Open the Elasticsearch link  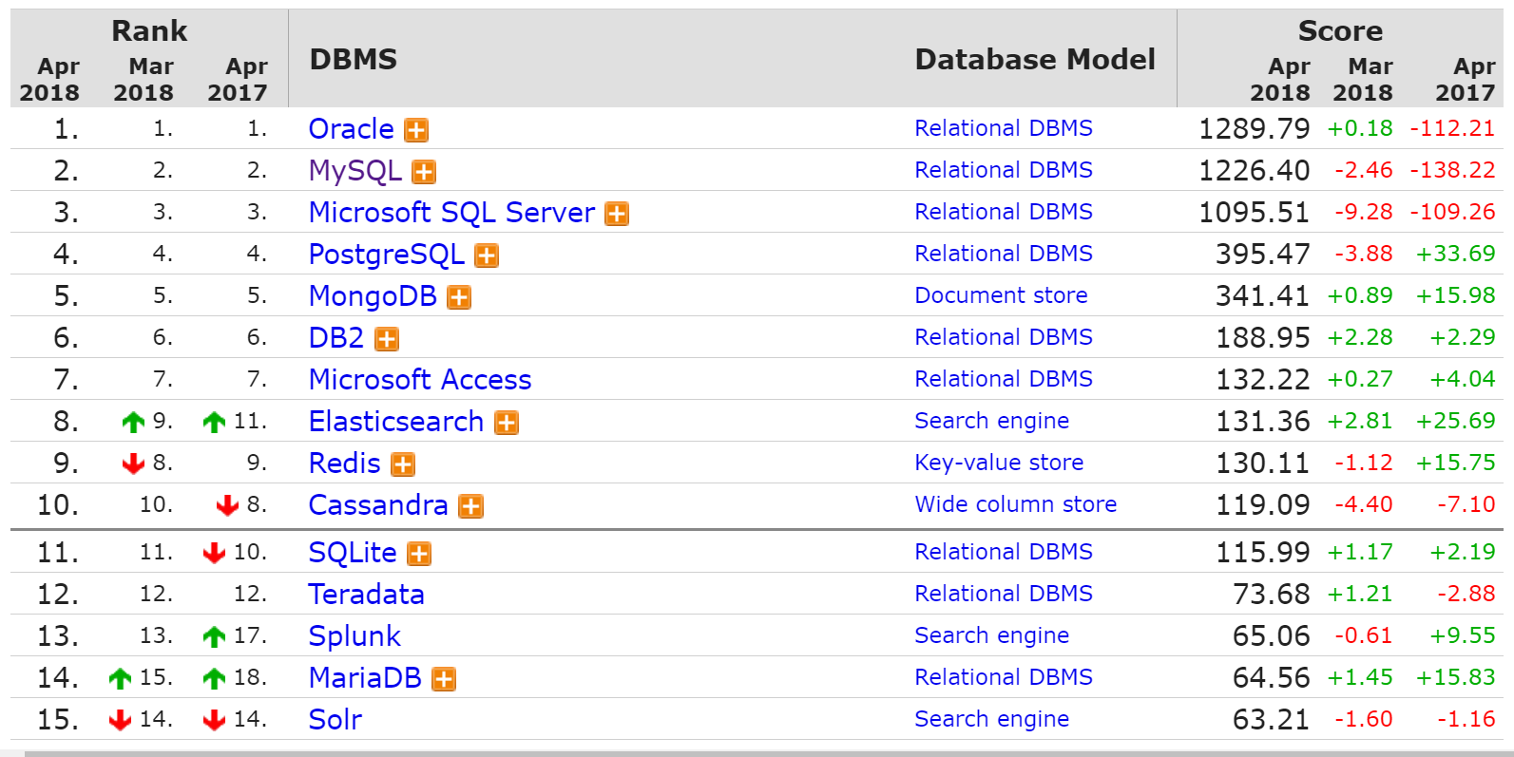pyautogui.click(x=396, y=422)
